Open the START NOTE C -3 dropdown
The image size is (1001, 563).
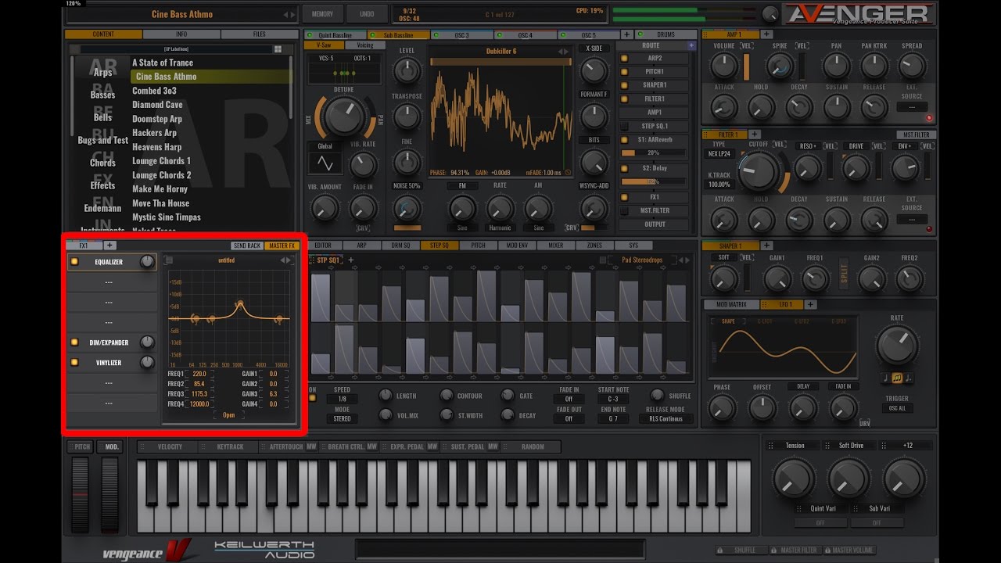pos(612,399)
